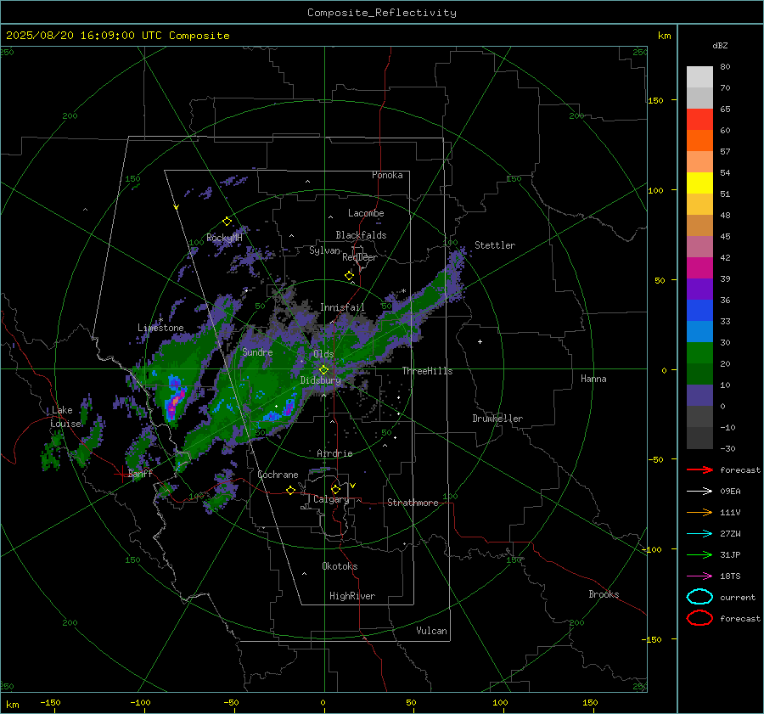Click the Vulcan town label
Viewport: 764px width, 714px height.
click(431, 631)
